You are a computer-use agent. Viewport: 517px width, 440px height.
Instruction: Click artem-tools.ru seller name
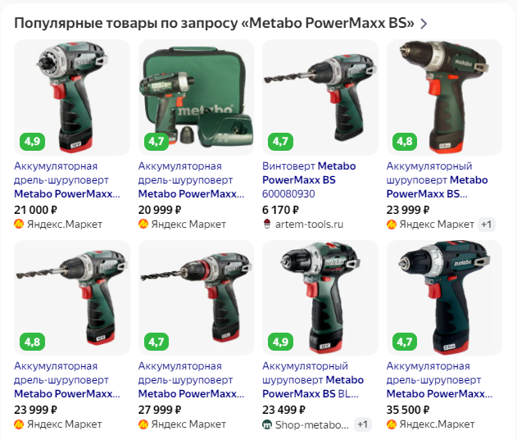(x=309, y=225)
